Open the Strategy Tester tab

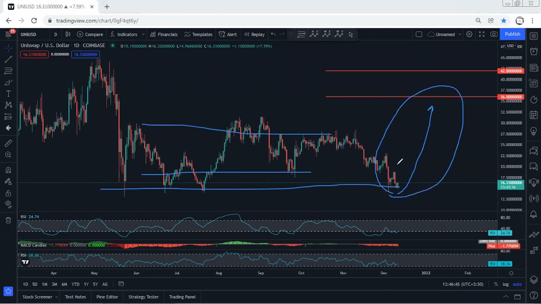coord(143,297)
